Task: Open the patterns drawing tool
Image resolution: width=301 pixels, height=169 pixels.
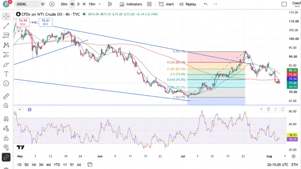Action: (x=6, y=45)
